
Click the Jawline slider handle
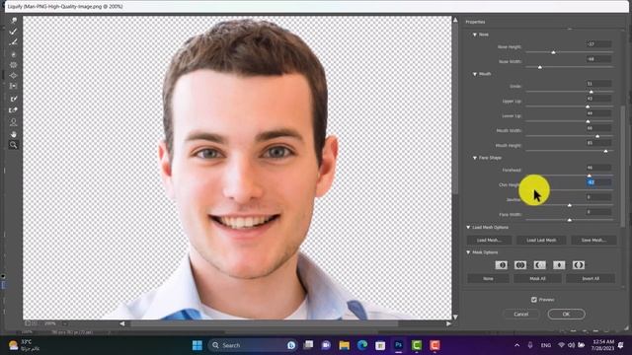570,205
